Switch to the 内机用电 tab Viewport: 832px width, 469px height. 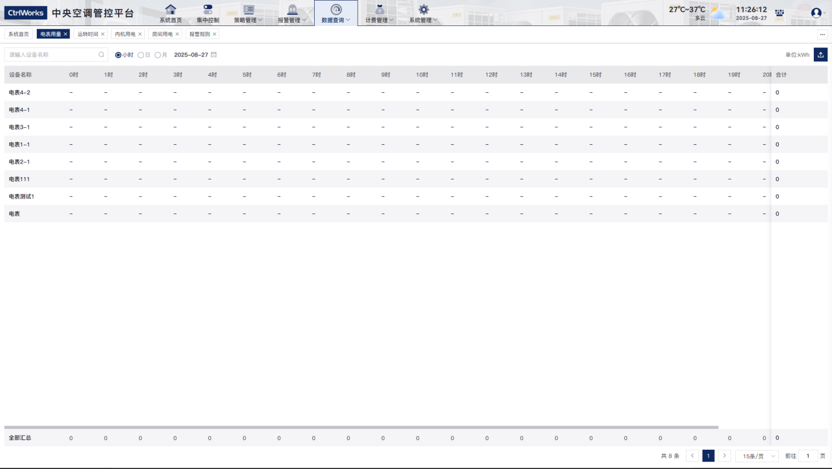click(125, 35)
